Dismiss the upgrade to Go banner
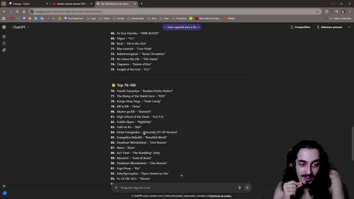 198,27
